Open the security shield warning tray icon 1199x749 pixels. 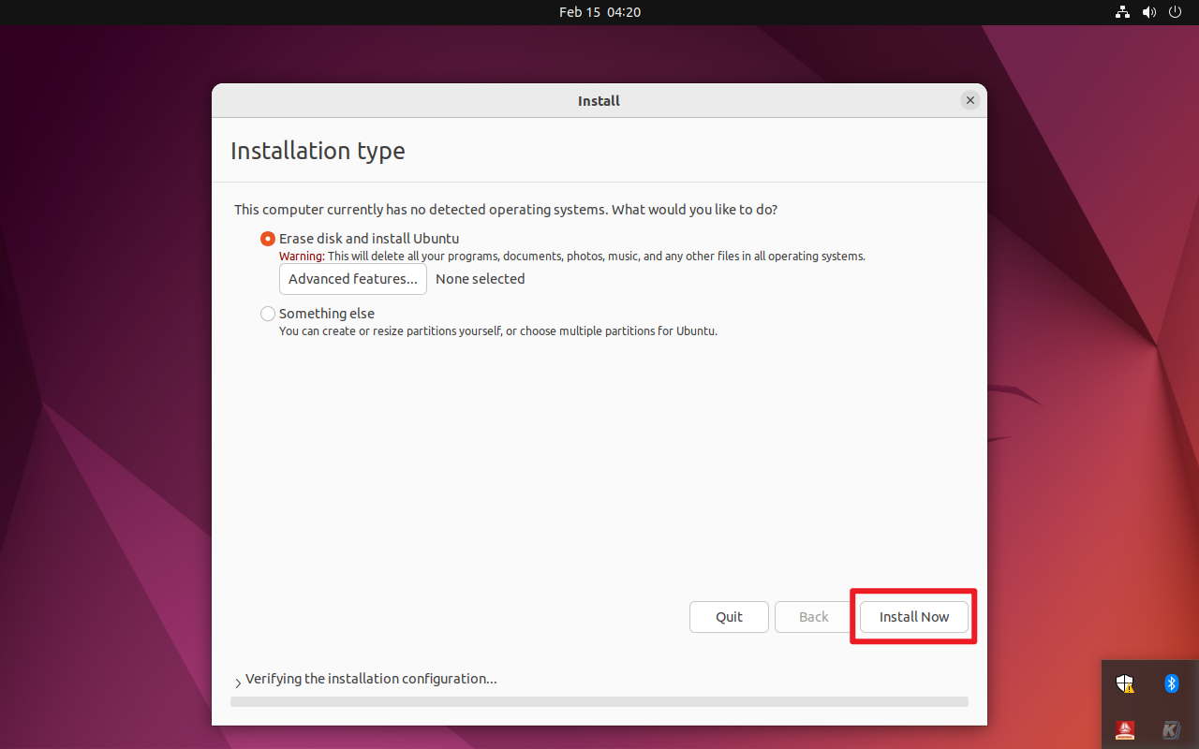pos(1125,683)
